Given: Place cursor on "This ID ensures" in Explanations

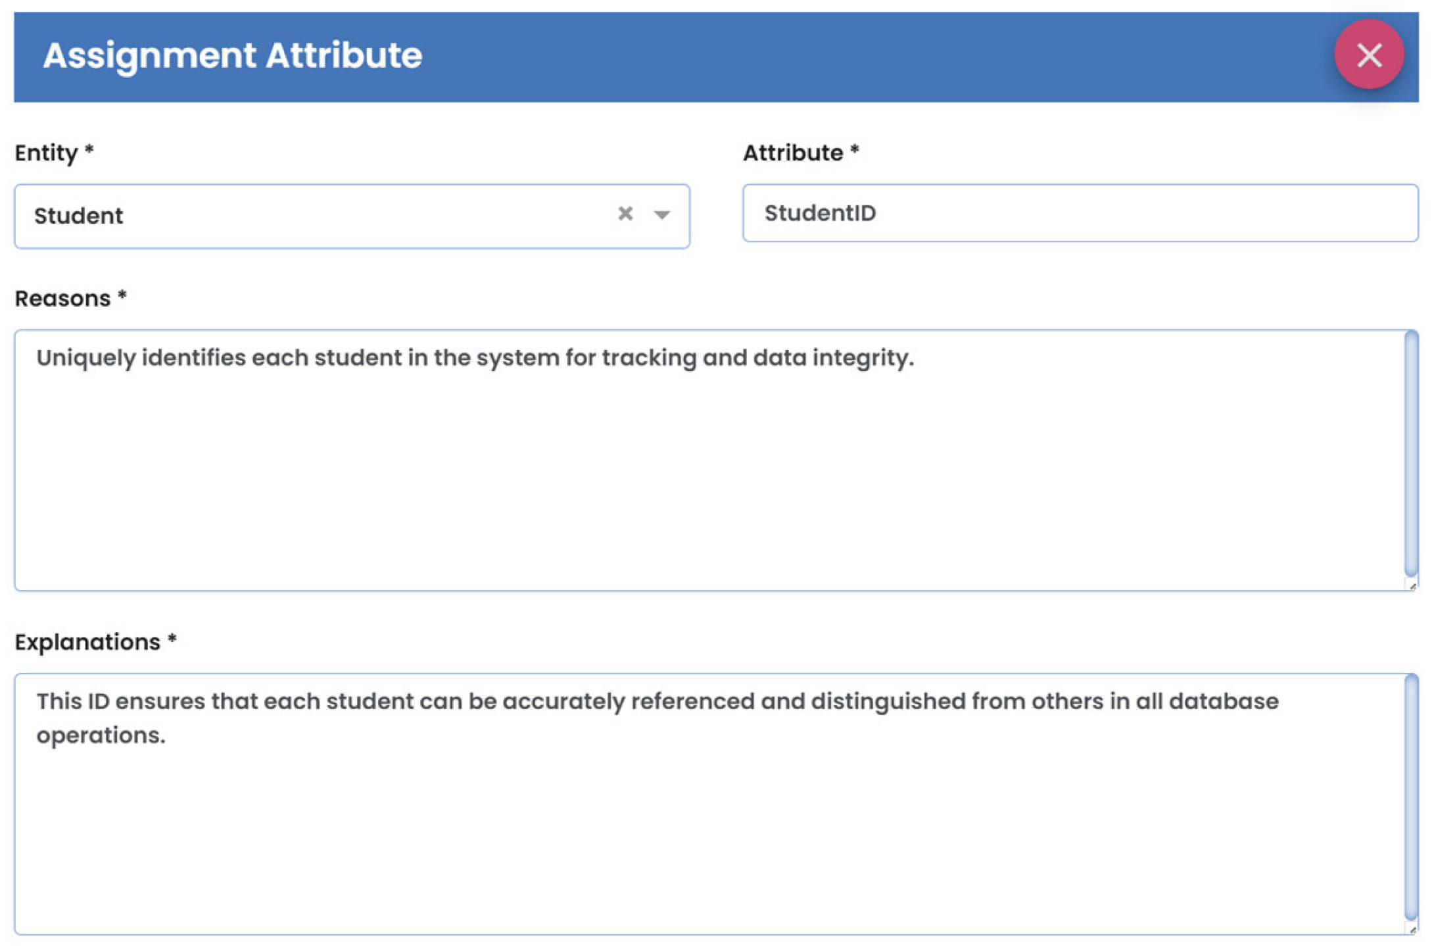Looking at the screenshot, I should pos(122,701).
